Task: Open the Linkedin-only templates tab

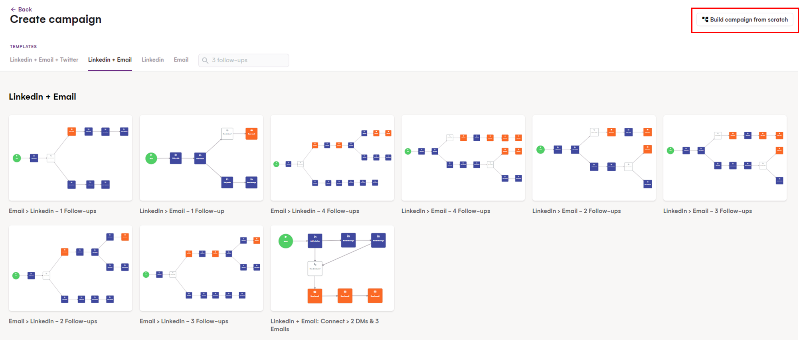Action: click(152, 60)
